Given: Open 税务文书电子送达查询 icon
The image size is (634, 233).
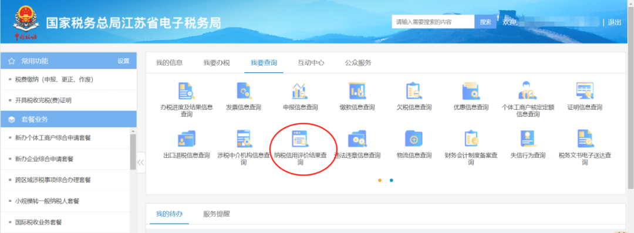Looking at the screenshot, I should 585,139.
